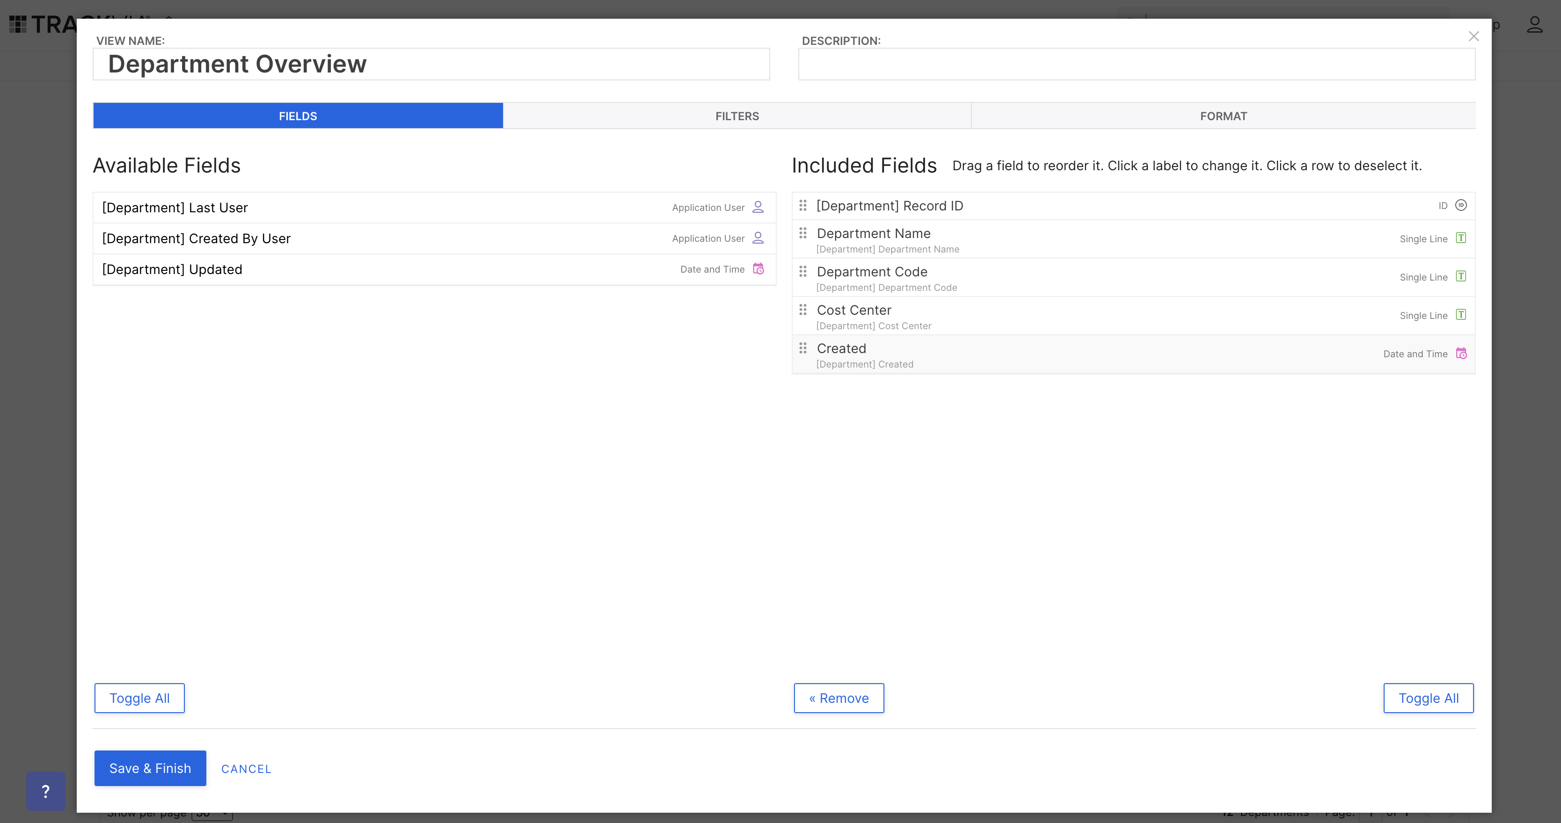The image size is (1561, 823).
Task: Grab the drag handle for Department Name
Action: click(x=803, y=233)
